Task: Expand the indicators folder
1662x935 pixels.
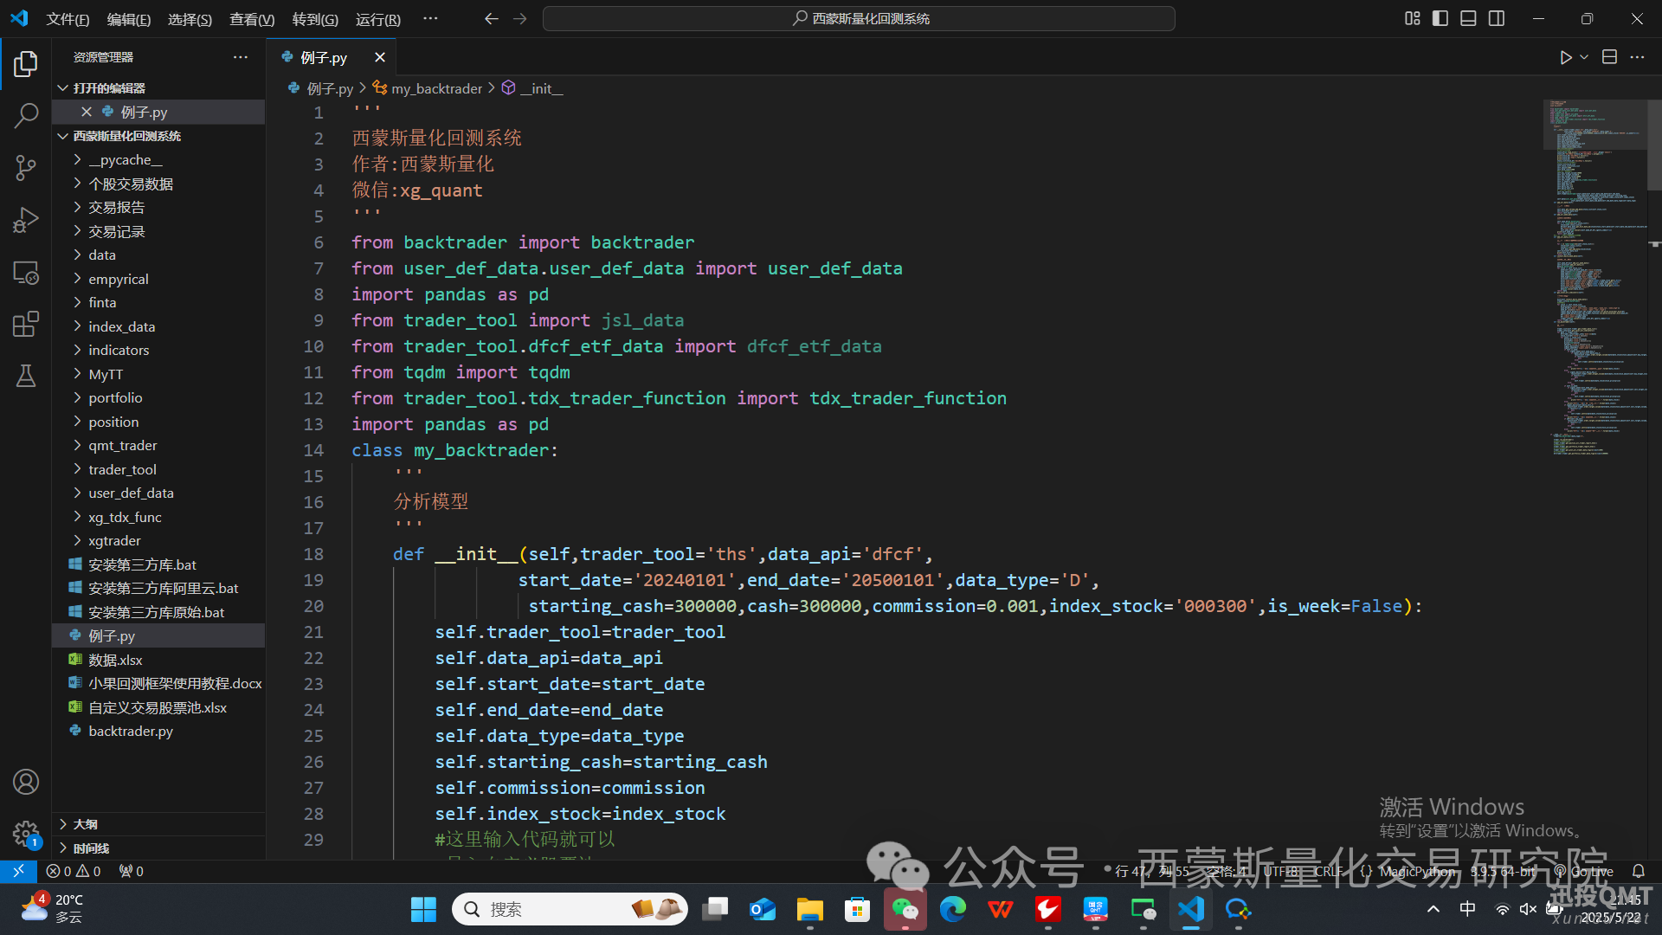Action: click(158, 350)
